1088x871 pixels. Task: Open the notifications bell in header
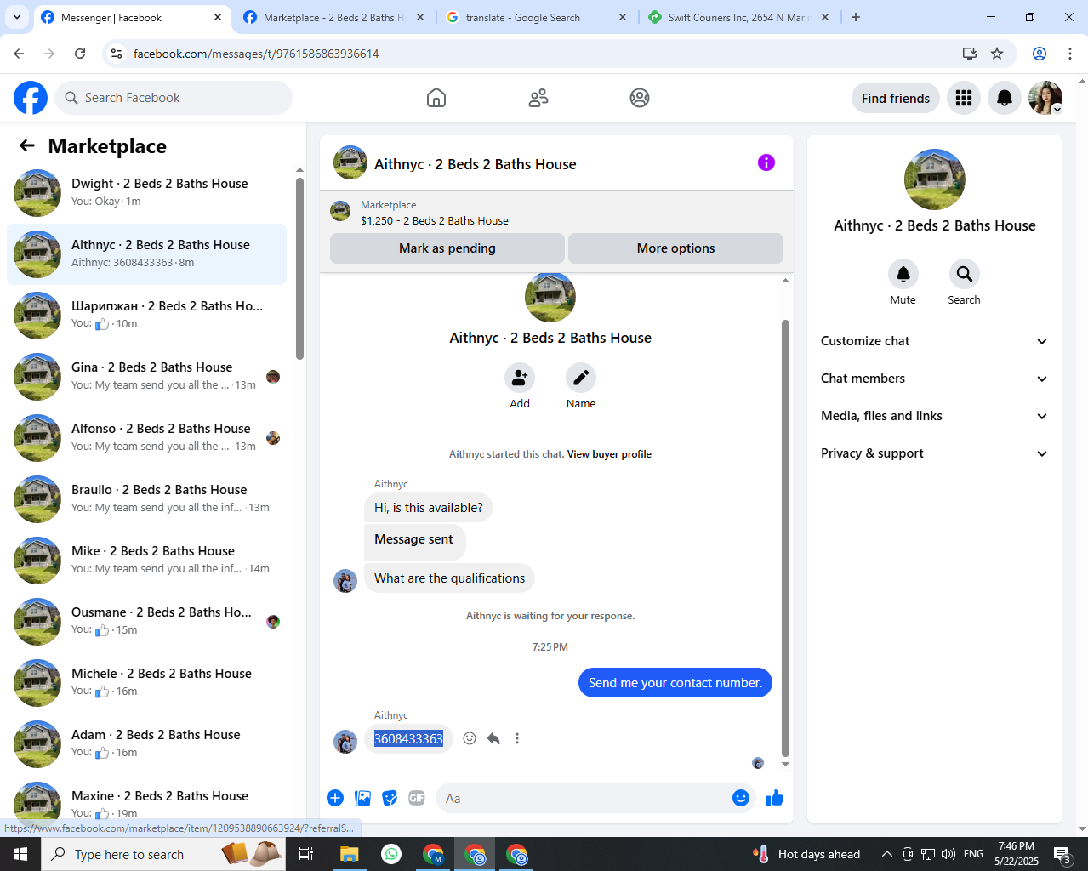point(1005,98)
